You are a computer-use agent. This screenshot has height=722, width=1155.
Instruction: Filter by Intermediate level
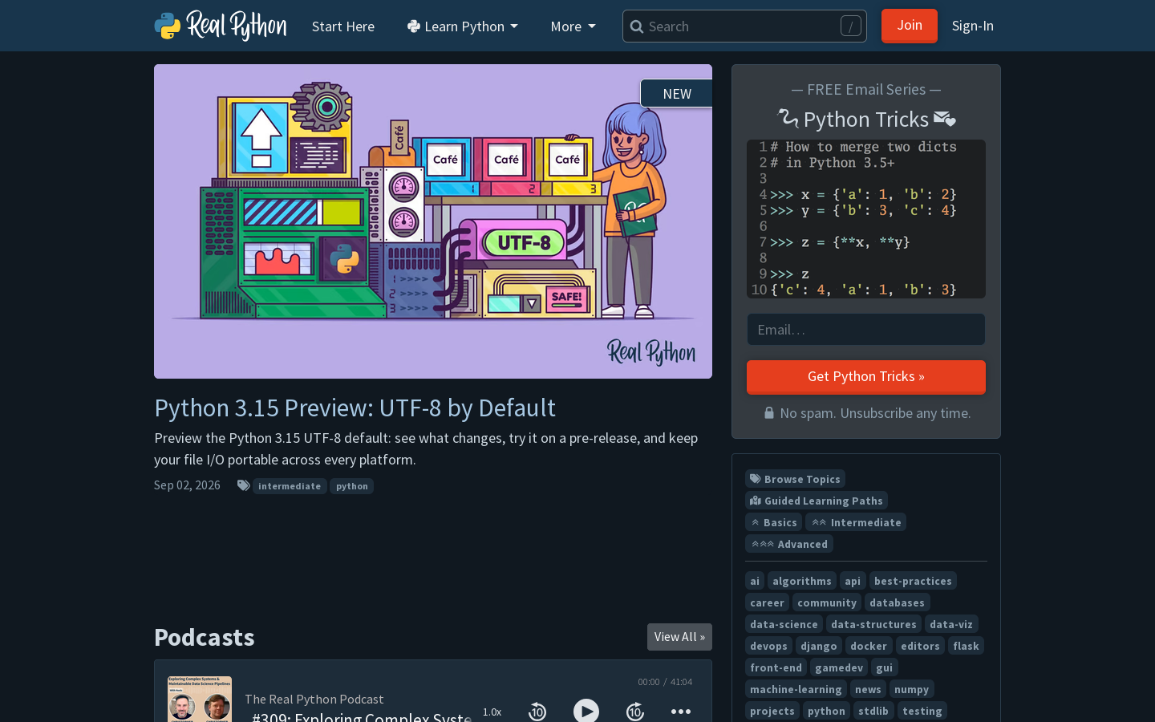point(856,522)
